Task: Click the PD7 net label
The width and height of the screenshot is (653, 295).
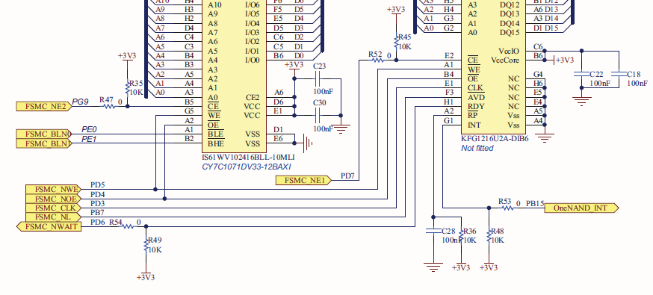Action: (x=347, y=176)
